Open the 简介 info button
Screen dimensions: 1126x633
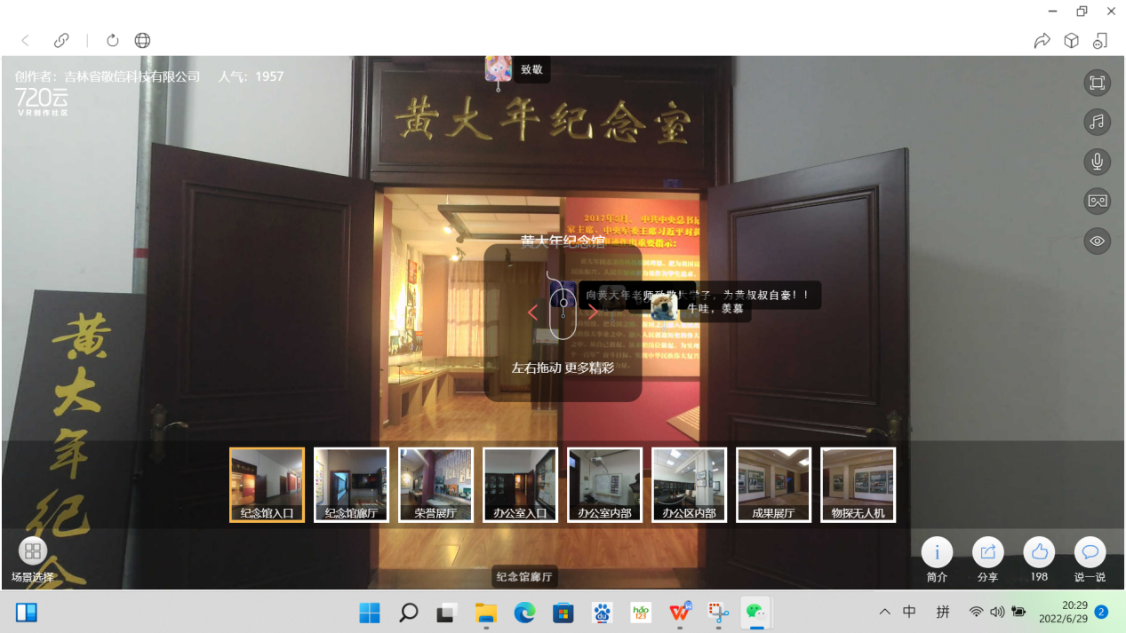click(937, 552)
